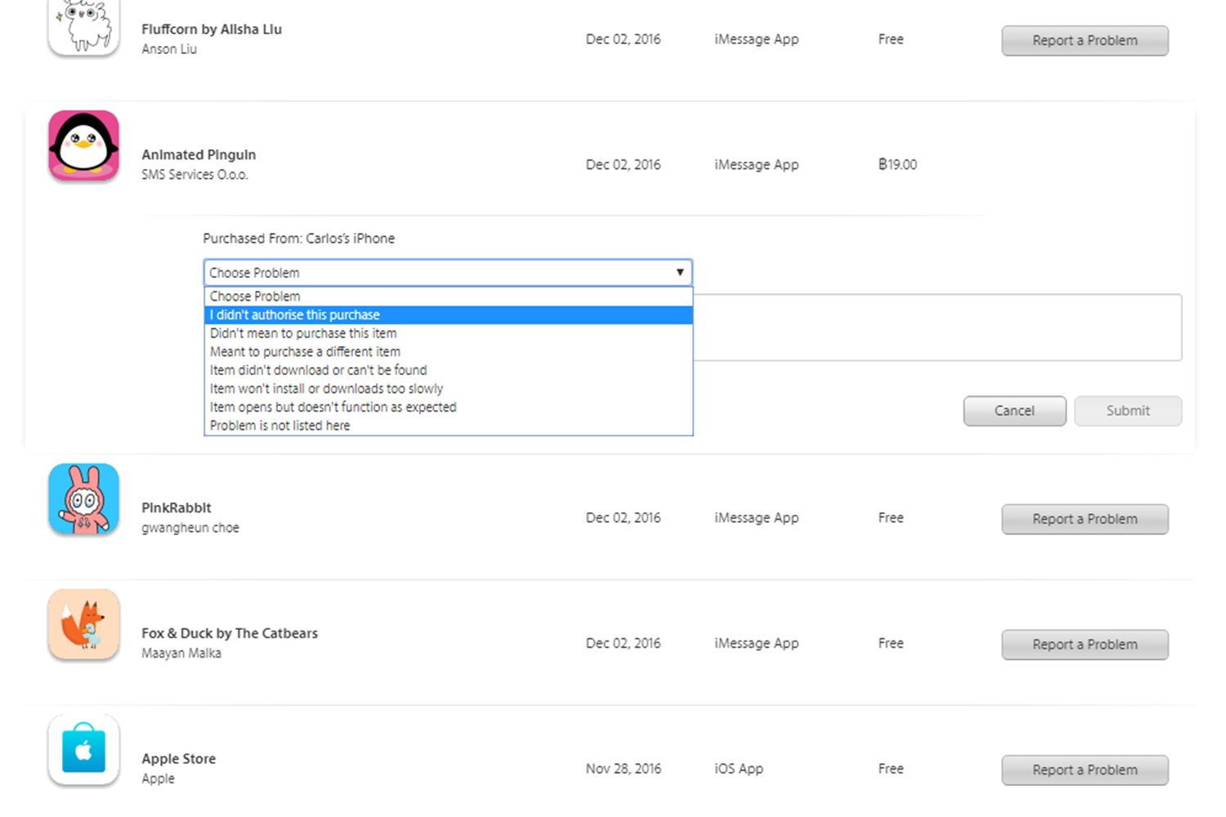Click the PinkRabbit app icon

pyautogui.click(x=83, y=499)
